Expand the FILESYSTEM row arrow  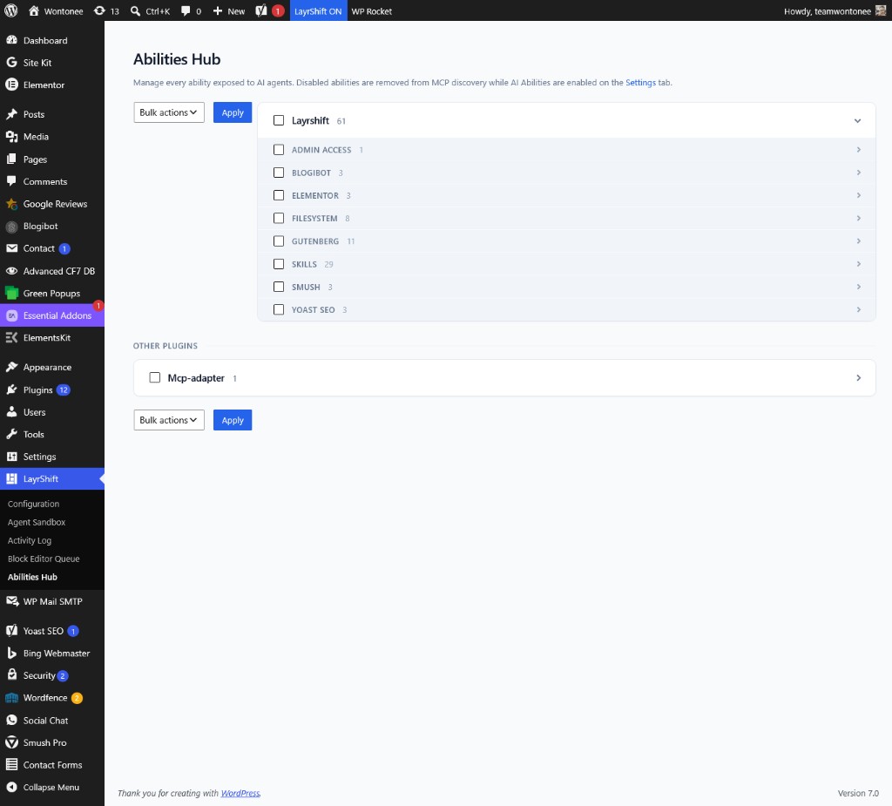(x=858, y=218)
